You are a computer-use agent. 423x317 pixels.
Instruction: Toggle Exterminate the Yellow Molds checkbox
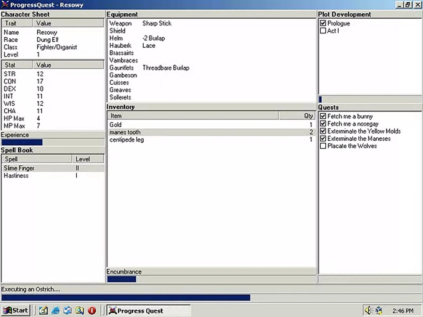click(x=323, y=131)
